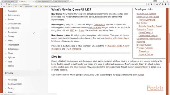The image size is (170, 95).
Task: Open the Using jQuery UI forum link
Action: (x=146, y=32)
